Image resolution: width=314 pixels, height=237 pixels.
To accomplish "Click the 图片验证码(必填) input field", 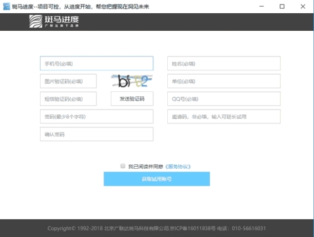I will (x=68, y=81).
